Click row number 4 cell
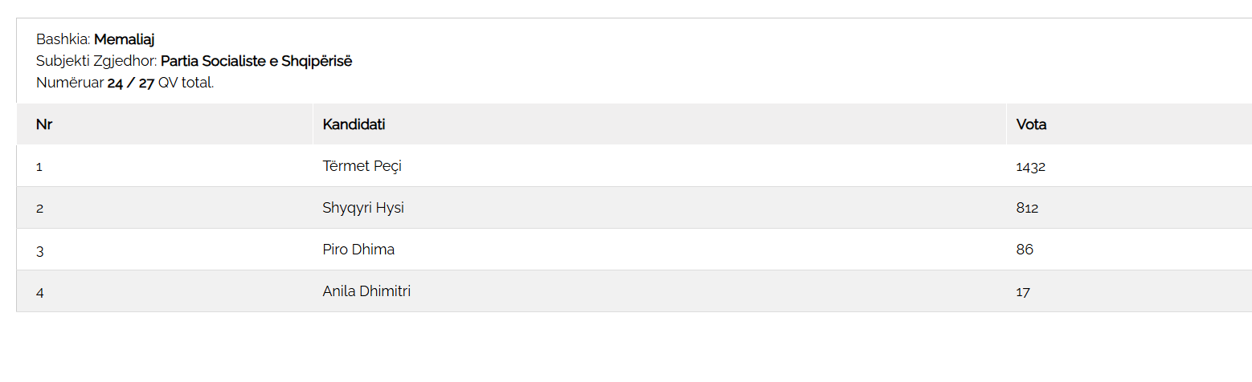Viewport: 1252px width, 382px height. coord(39,292)
